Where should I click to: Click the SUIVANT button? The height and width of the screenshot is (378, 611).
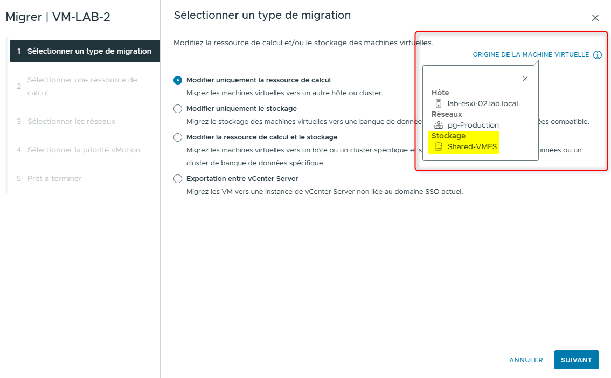click(576, 360)
